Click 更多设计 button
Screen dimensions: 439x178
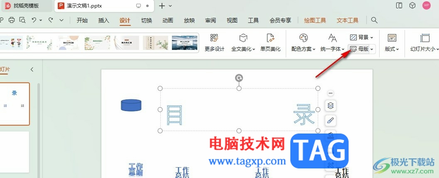point(214,42)
